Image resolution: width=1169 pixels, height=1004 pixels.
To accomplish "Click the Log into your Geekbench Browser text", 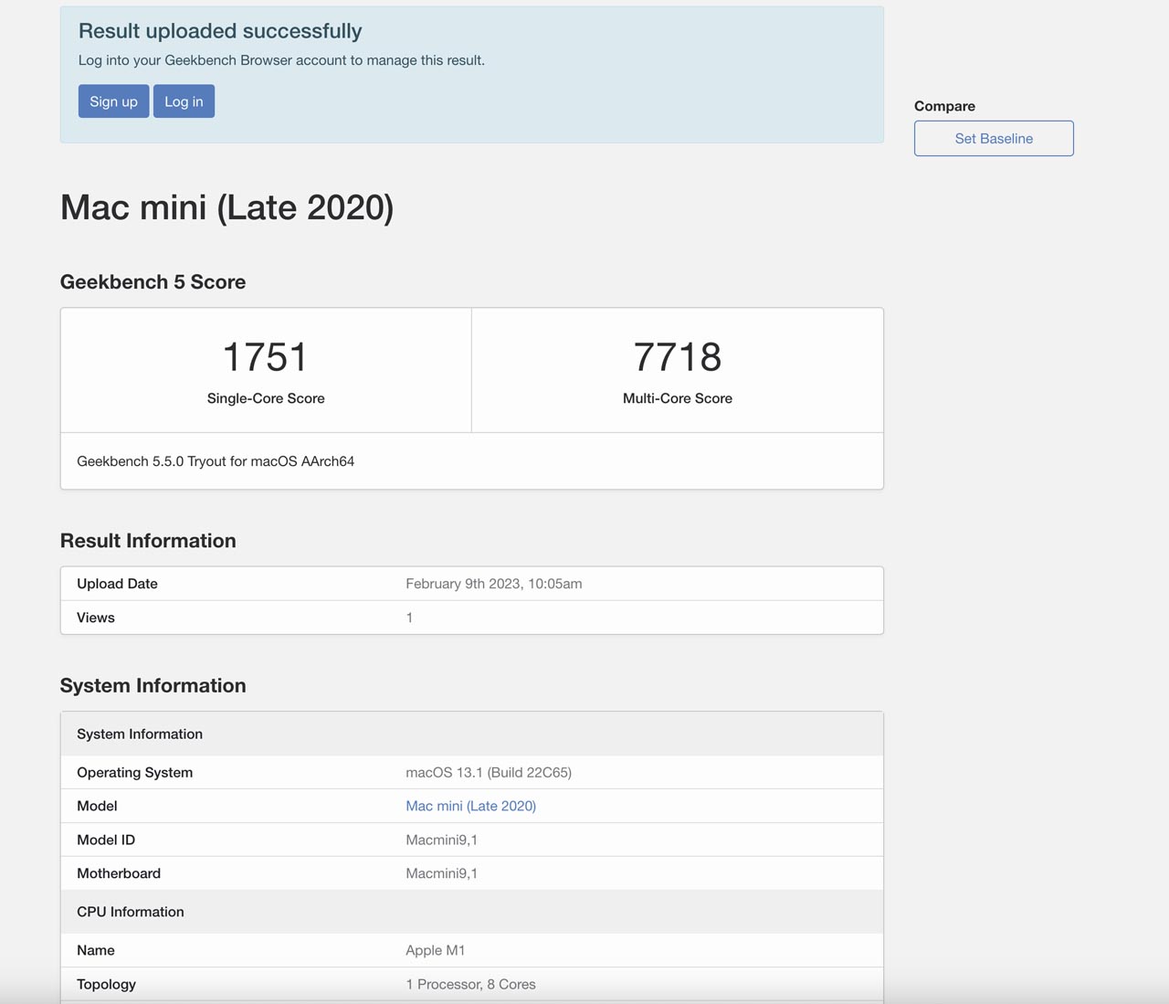I will click(x=281, y=60).
